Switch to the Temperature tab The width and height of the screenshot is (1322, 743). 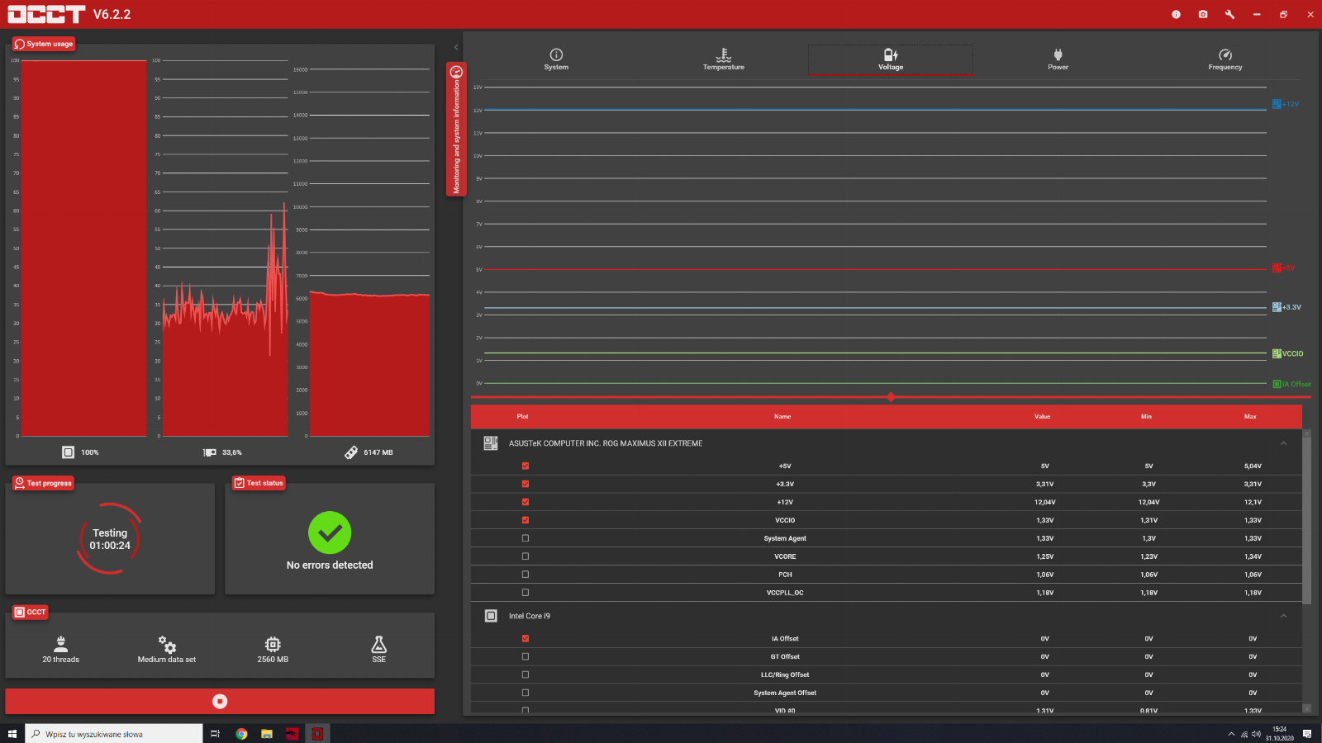click(x=724, y=59)
